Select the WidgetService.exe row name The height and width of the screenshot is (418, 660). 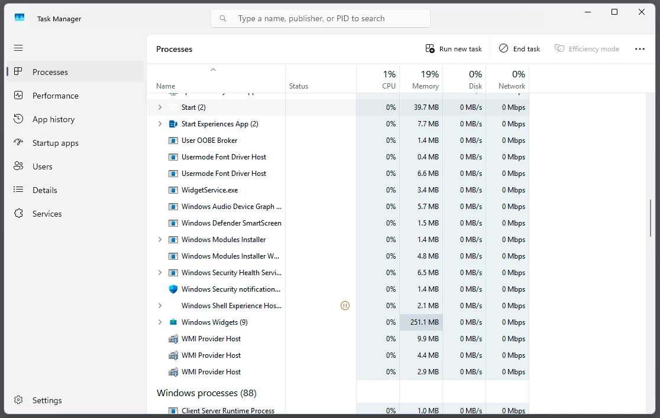coord(209,190)
